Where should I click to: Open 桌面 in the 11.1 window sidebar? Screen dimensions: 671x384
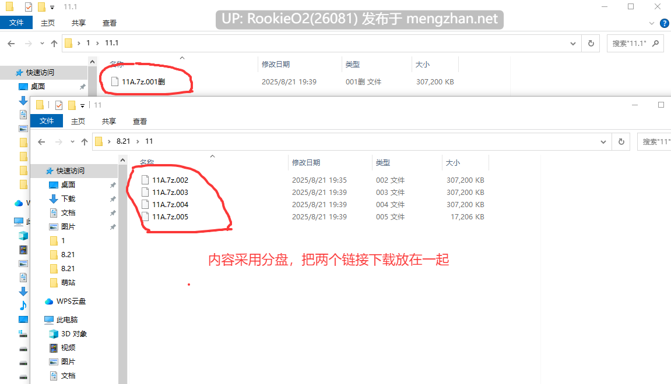38,87
